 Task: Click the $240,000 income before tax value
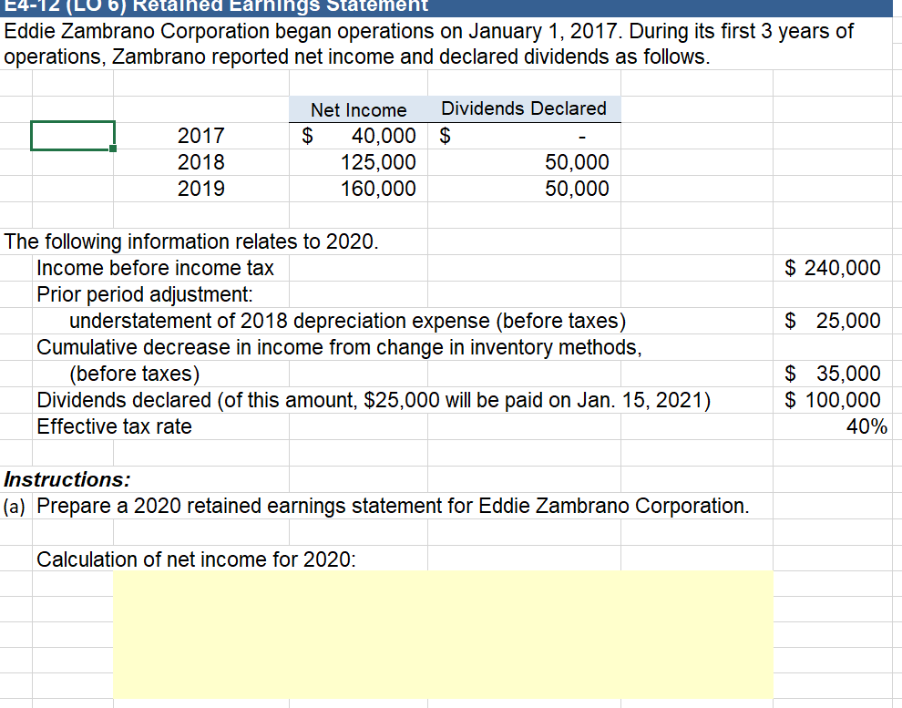click(x=832, y=268)
